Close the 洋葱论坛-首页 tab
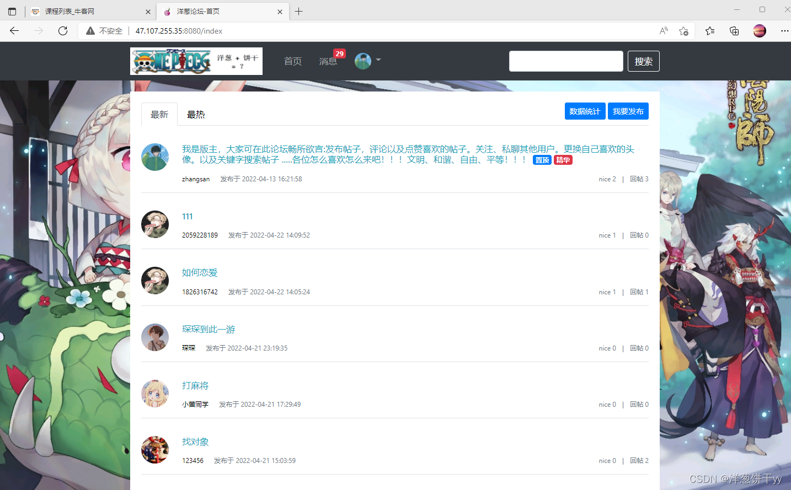The height and width of the screenshot is (490, 791). pos(280,12)
